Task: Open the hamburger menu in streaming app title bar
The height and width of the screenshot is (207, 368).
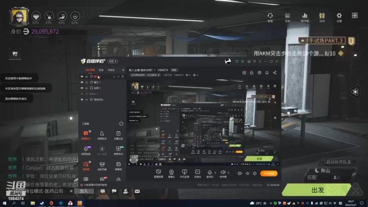Action: point(260,61)
